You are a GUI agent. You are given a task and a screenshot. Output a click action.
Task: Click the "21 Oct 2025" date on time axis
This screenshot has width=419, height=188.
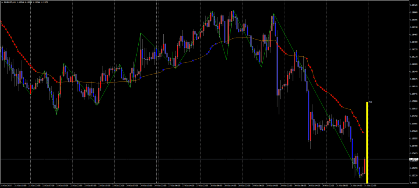click(x=6, y=186)
